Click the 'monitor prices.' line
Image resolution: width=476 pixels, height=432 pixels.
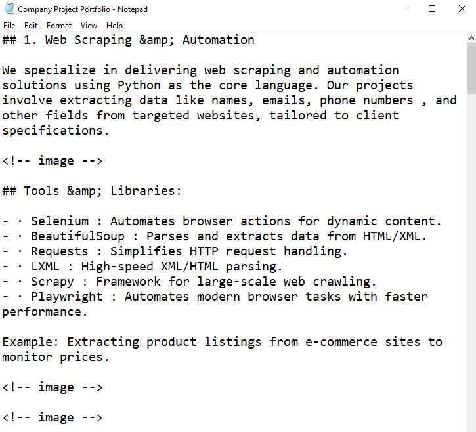pyautogui.click(x=56, y=357)
